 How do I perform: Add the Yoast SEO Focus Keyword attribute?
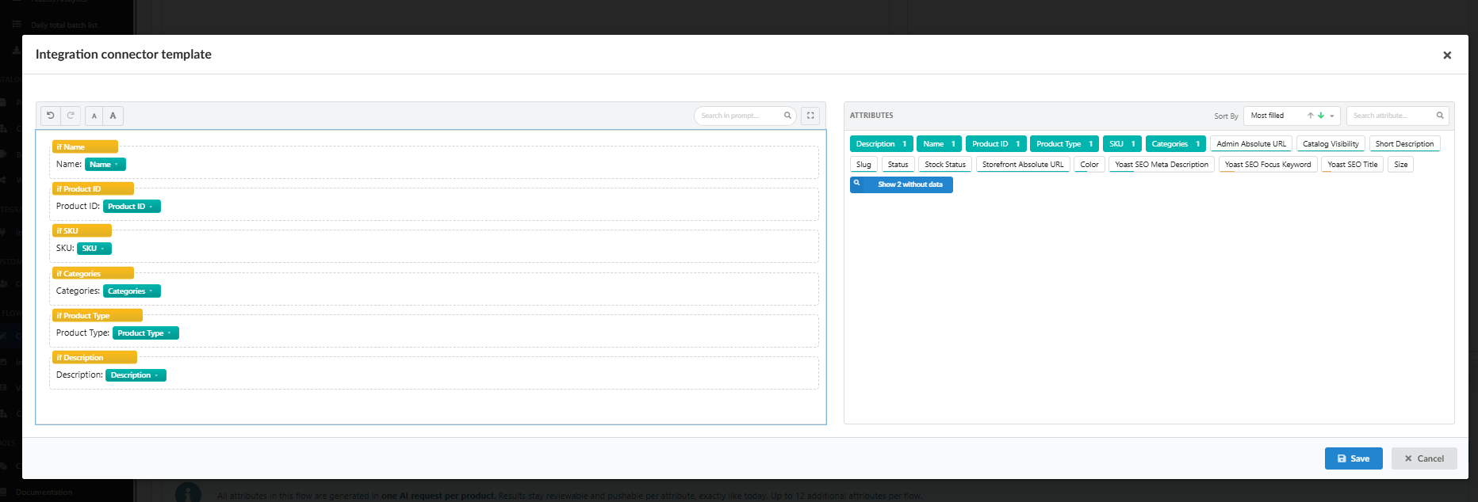coord(1268,165)
